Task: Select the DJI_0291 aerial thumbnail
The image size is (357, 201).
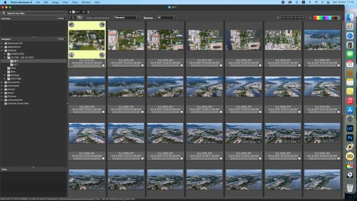Action: click(205, 133)
